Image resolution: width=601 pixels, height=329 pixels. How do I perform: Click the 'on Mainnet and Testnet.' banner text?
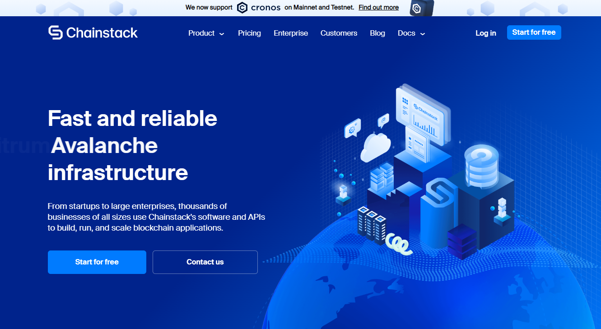tap(319, 8)
